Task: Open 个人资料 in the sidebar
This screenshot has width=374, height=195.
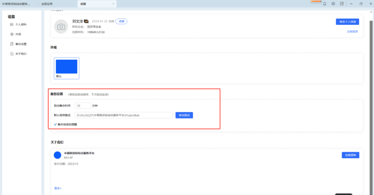Action: [21, 24]
